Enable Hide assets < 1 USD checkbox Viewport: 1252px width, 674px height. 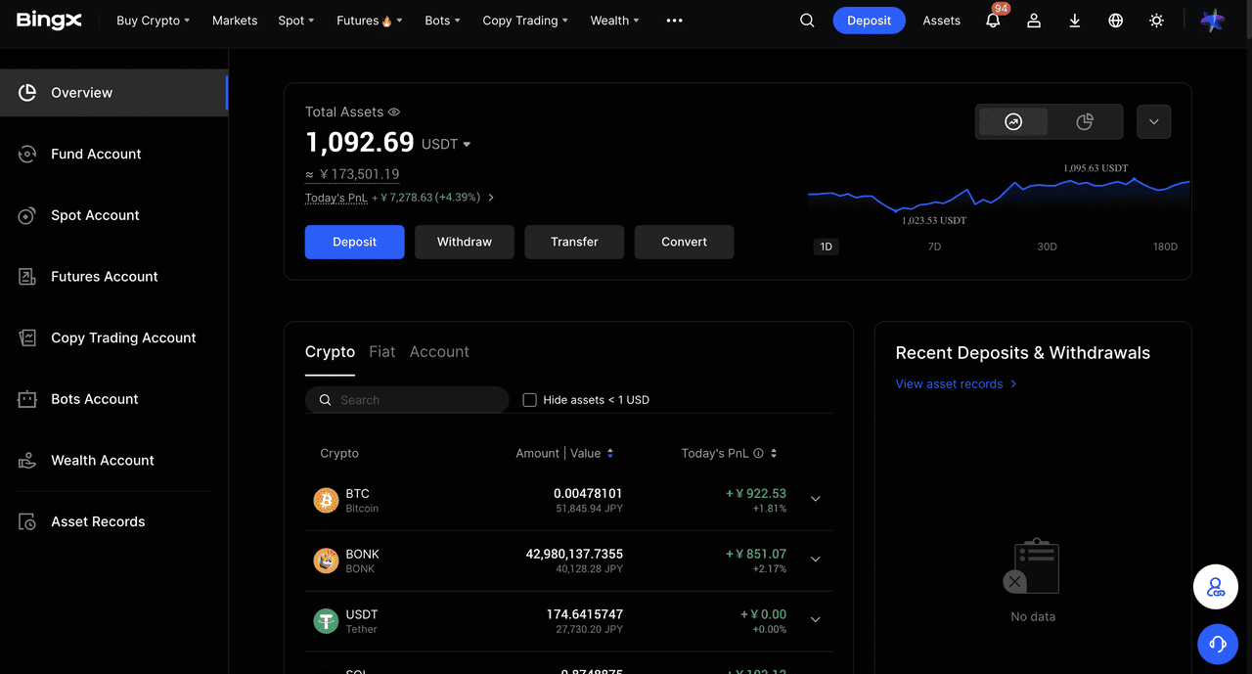pyautogui.click(x=530, y=400)
